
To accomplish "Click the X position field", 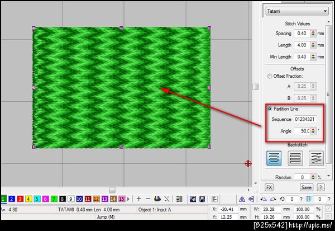I will (x=228, y=209).
